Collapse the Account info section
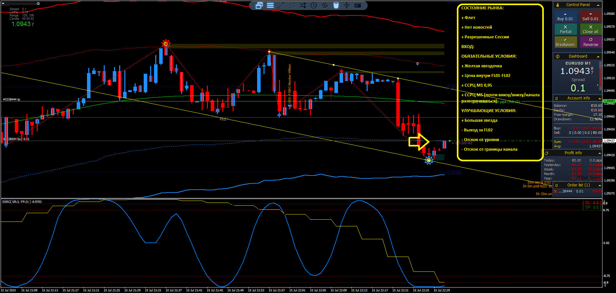Image resolution: width=616 pixels, height=293 pixels. coord(600,98)
